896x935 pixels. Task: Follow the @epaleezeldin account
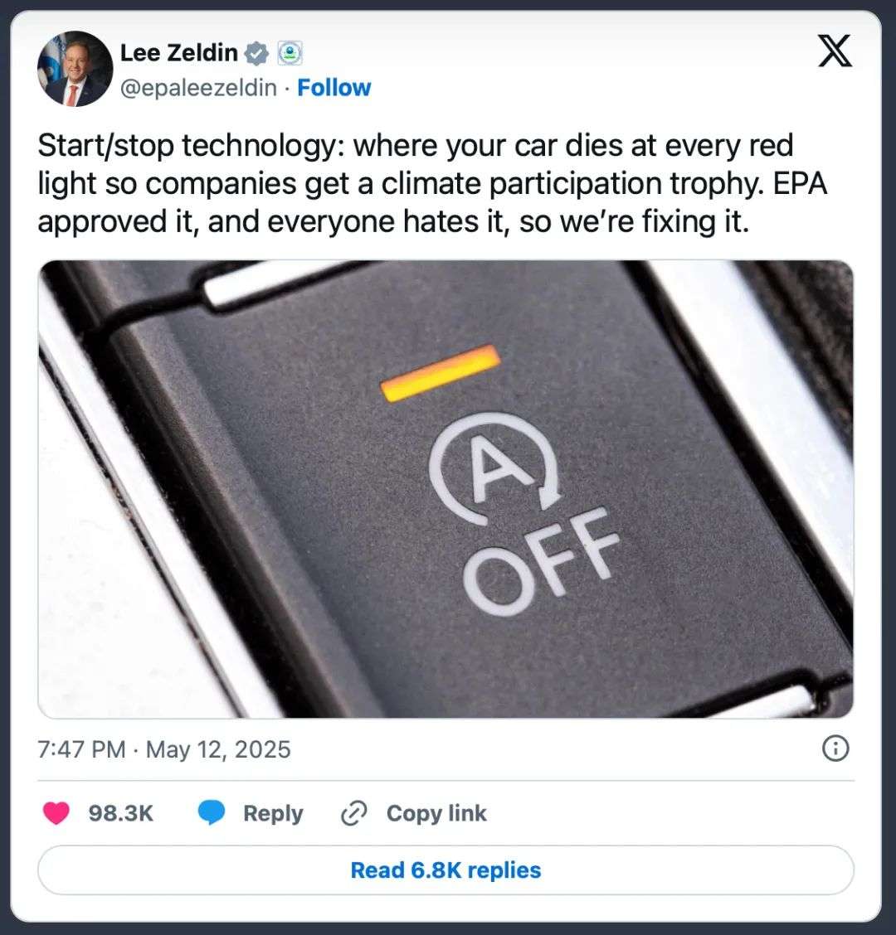click(334, 88)
